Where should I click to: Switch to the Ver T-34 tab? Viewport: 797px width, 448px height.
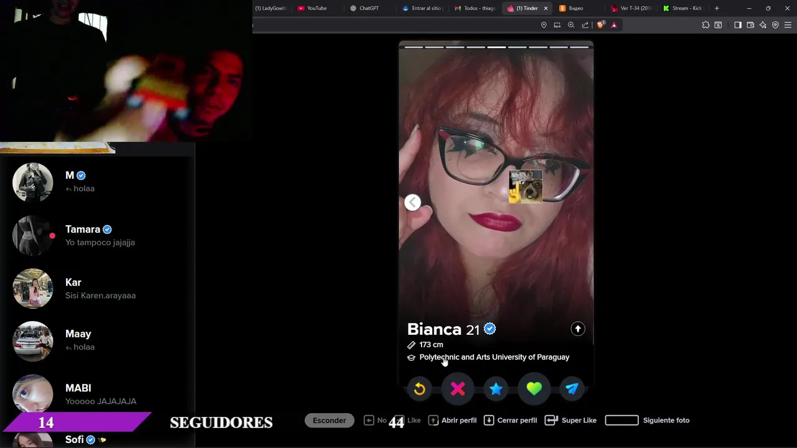coord(633,8)
